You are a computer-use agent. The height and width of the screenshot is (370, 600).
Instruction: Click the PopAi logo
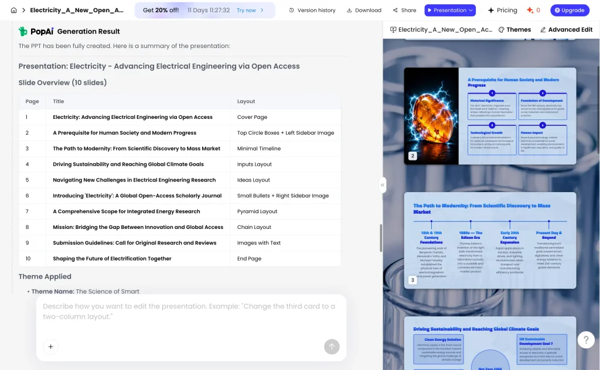[x=36, y=32]
